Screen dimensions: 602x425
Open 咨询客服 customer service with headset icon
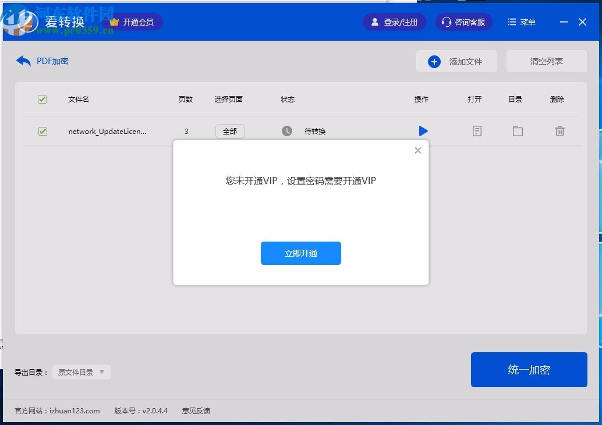tap(463, 22)
